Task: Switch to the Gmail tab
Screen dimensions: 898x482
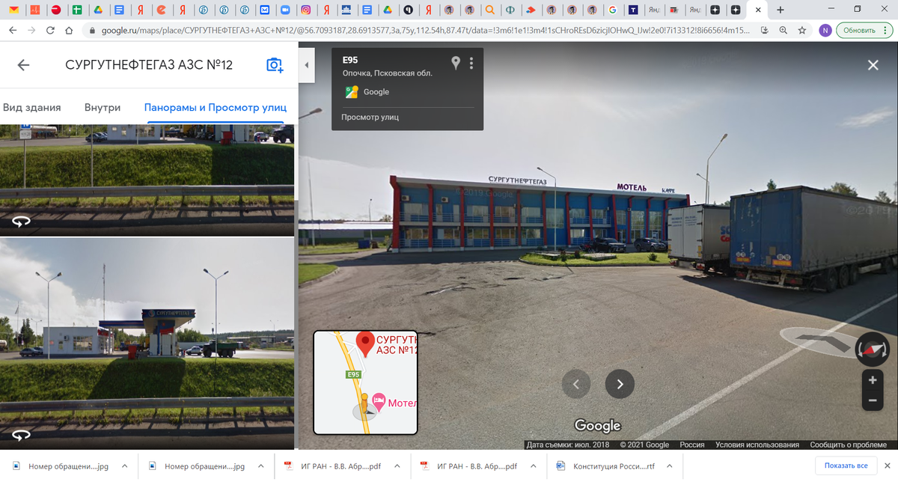Action: tap(14, 10)
